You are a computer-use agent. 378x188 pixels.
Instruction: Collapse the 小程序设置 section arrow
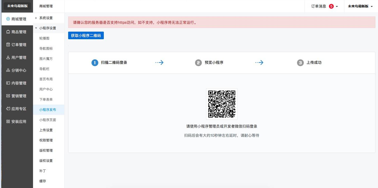(36, 28)
